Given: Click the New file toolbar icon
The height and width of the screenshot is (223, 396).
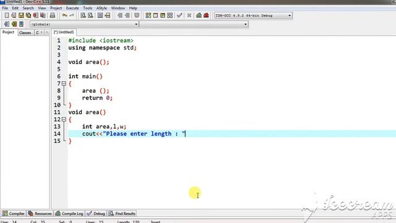Looking at the screenshot, I should [x=7, y=15].
